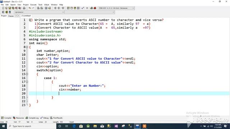
Task: Click the blue book icon beside globals dropdown
Action: [x=10, y=12]
